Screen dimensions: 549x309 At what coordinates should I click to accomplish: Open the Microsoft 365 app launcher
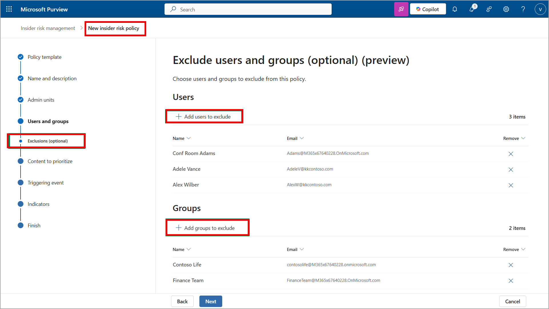9,9
